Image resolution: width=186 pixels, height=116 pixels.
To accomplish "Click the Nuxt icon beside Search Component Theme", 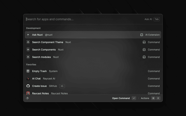I will coord(28,42).
